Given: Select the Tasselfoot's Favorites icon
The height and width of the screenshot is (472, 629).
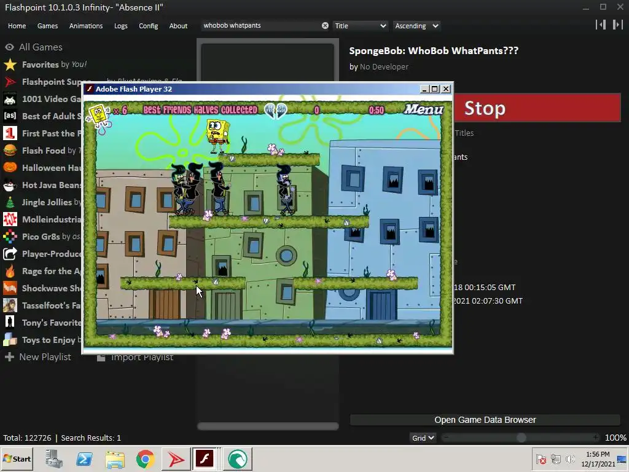Looking at the screenshot, I should tap(10, 305).
